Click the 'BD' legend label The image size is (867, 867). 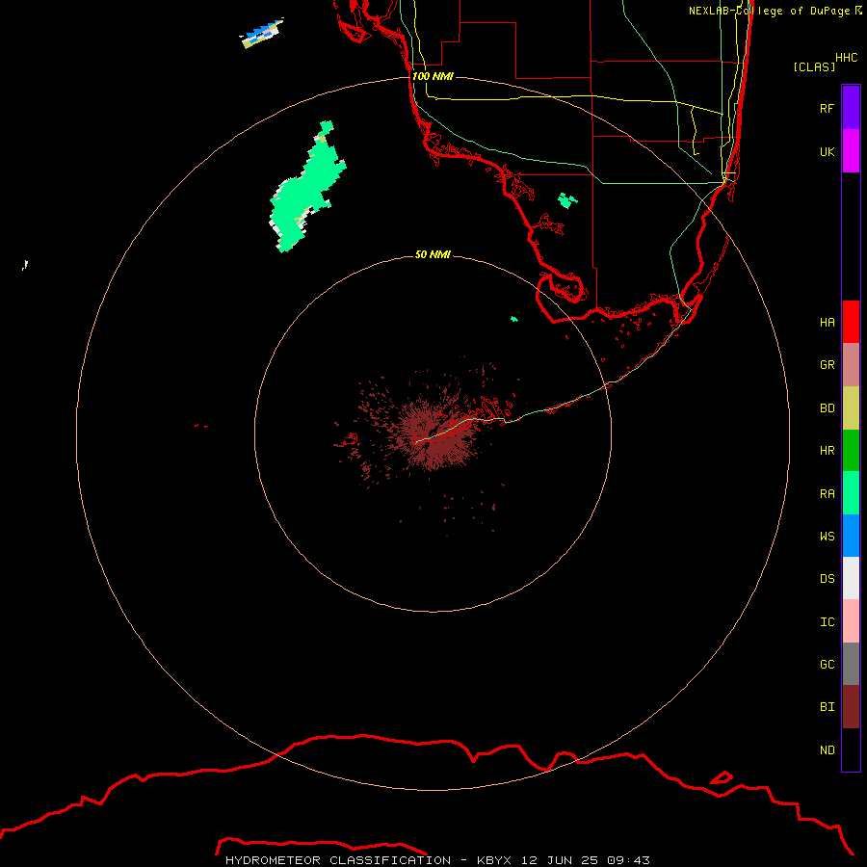pyautogui.click(x=827, y=408)
